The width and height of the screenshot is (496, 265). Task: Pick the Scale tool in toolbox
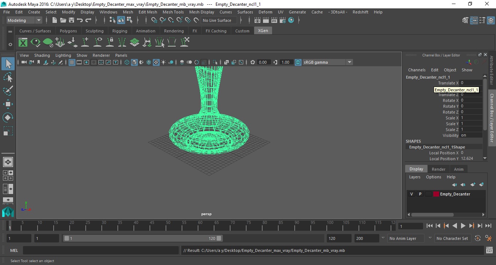[x=8, y=131]
